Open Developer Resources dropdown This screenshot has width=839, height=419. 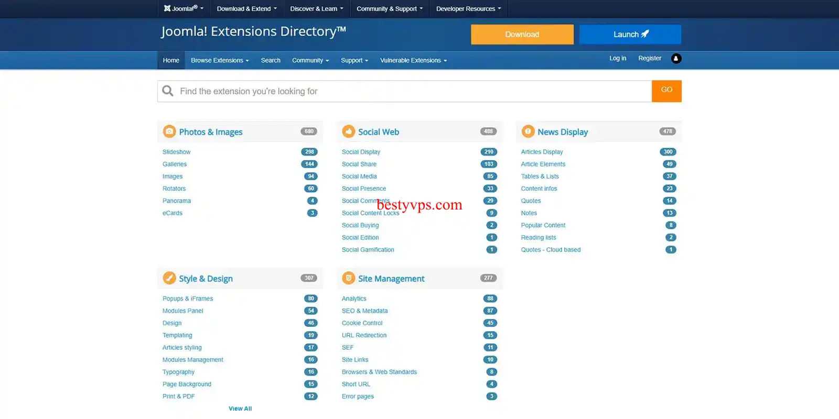[x=469, y=8]
